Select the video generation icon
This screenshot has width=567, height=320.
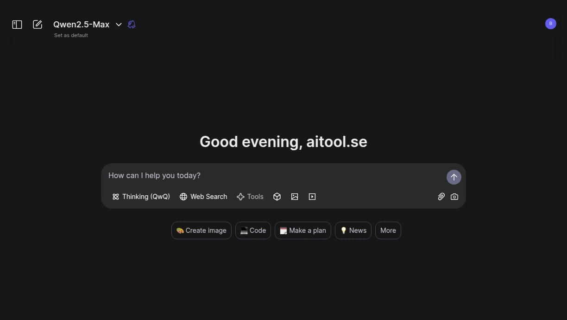point(312,197)
